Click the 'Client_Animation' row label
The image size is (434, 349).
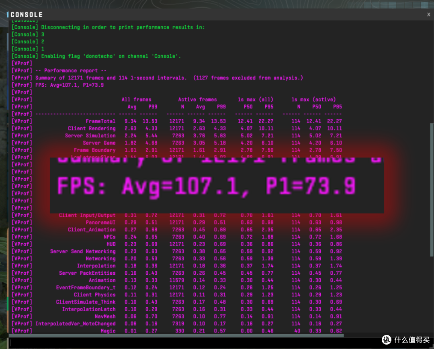(x=92, y=230)
